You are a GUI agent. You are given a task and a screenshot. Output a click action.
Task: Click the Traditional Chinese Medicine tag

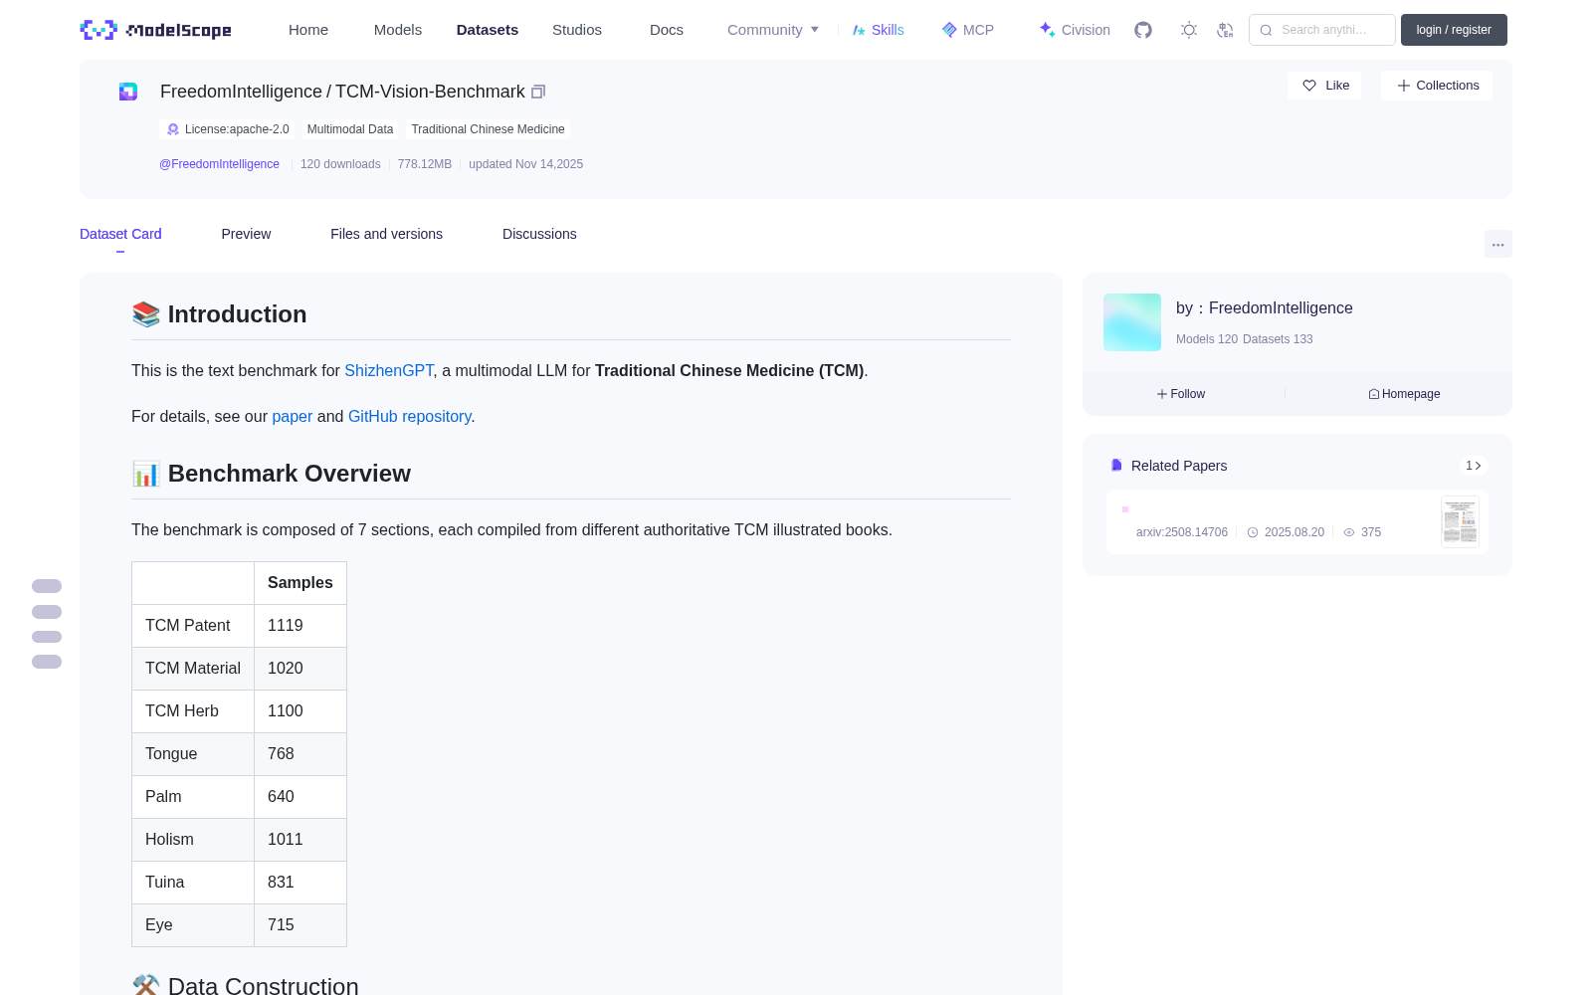488,129
